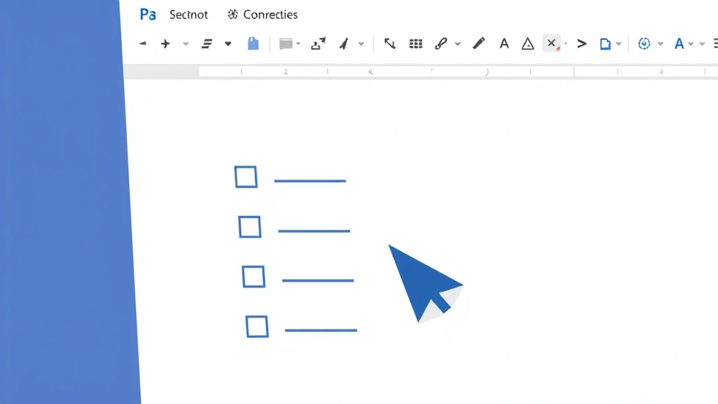Click the clear formatting X icon
This screenshot has height=404, width=718.
click(550, 43)
